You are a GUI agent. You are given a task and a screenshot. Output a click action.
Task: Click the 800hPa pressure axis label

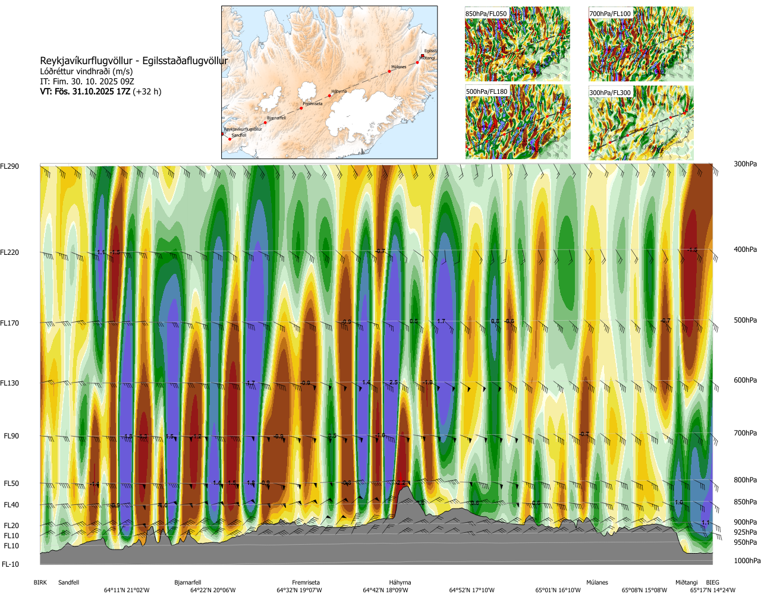[x=746, y=480]
